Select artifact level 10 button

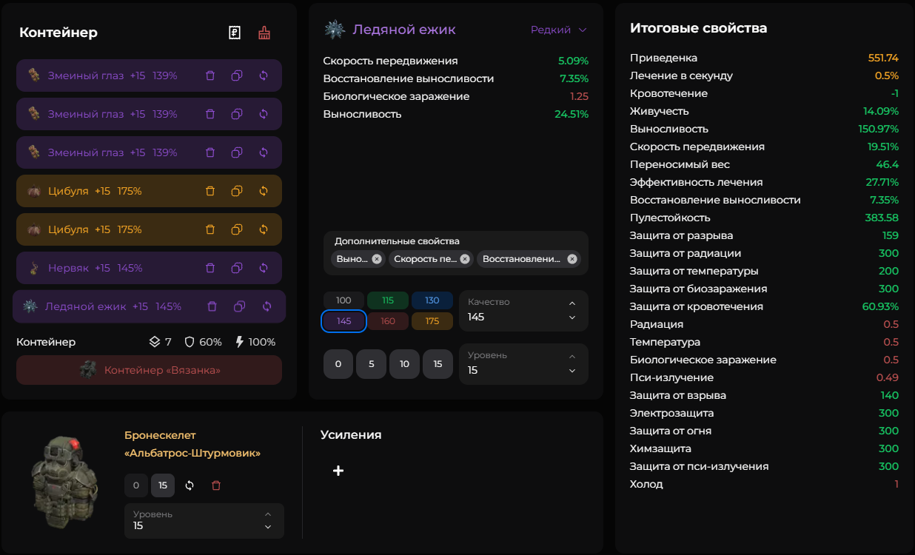coord(404,364)
